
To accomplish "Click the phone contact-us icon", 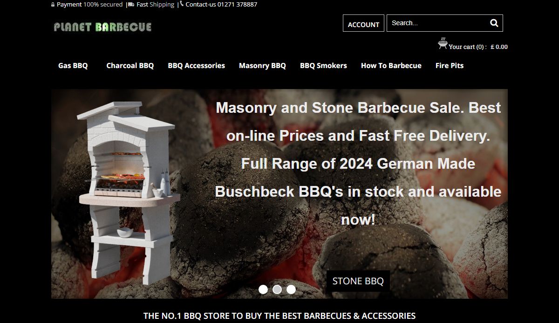I will click(x=182, y=4).
